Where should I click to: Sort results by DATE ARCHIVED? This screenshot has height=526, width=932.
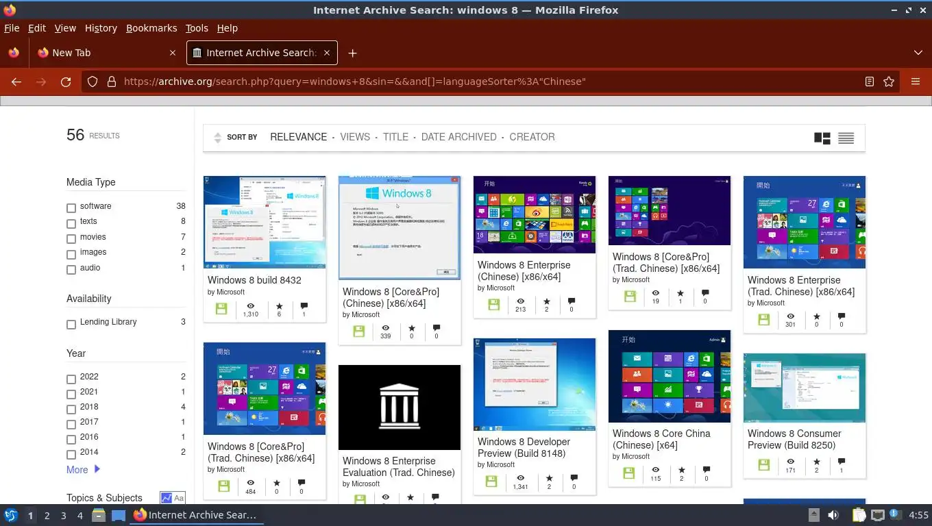(x=459, y=137)
